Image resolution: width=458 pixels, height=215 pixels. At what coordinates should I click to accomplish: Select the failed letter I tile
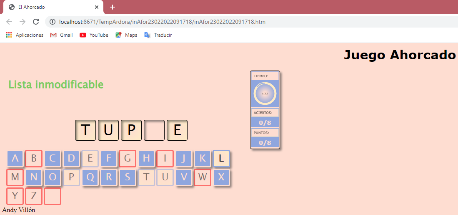tap(165, 159)
